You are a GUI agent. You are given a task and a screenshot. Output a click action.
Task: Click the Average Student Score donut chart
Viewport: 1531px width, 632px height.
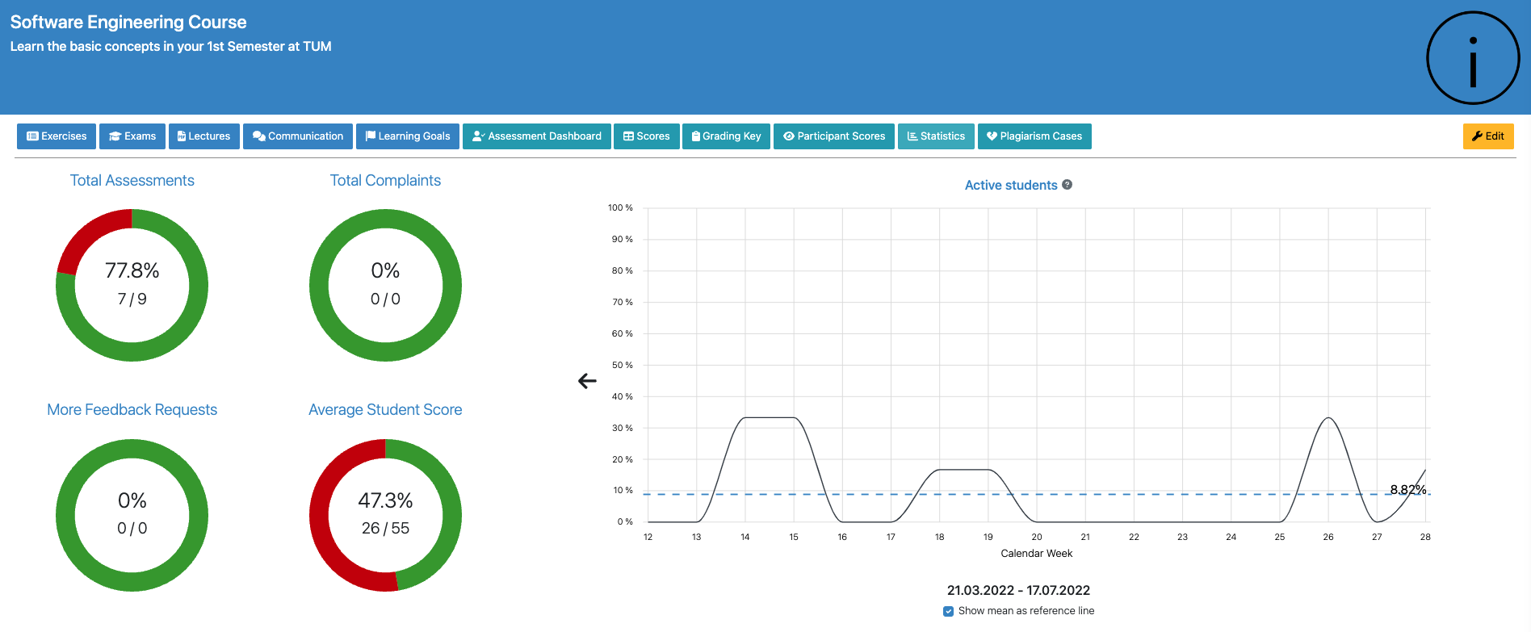point(385,515)
